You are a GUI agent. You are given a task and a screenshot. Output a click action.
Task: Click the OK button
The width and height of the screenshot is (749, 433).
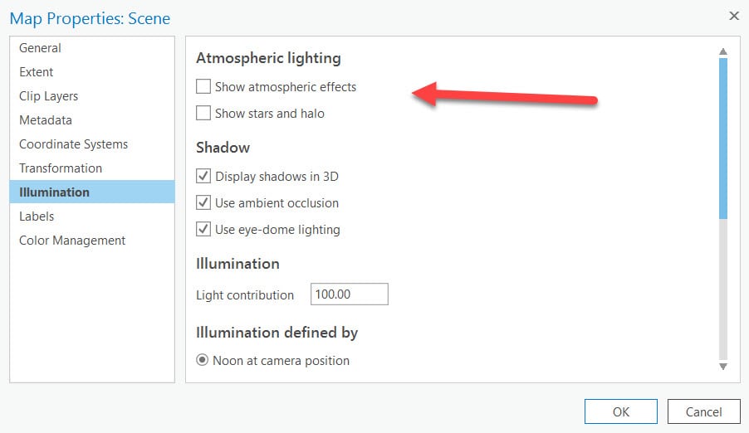[620, 411]
